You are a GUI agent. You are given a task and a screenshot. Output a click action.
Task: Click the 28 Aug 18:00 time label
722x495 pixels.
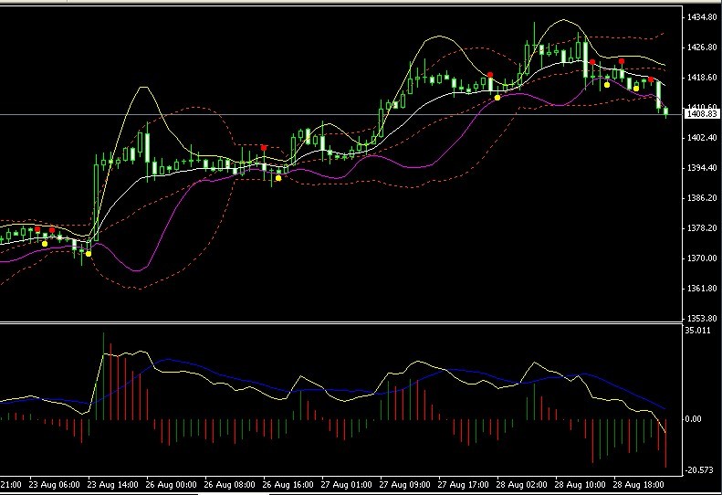[x=639, y=485]
